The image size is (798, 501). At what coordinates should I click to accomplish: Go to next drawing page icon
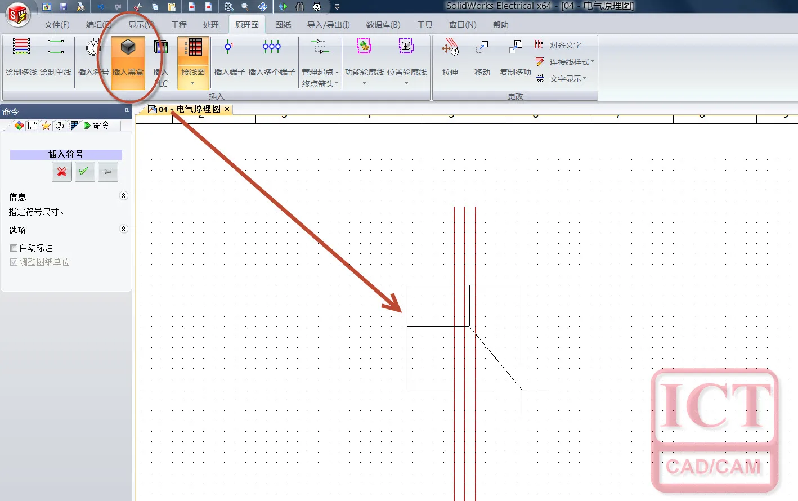coord(209,7)
